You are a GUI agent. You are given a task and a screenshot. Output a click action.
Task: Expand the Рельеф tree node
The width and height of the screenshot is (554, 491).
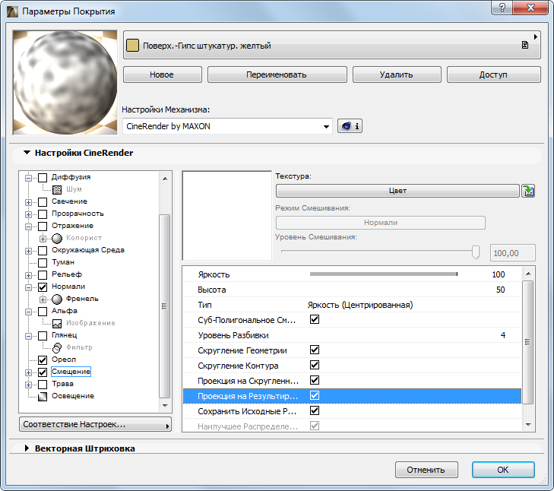click(x=28, y=275)
